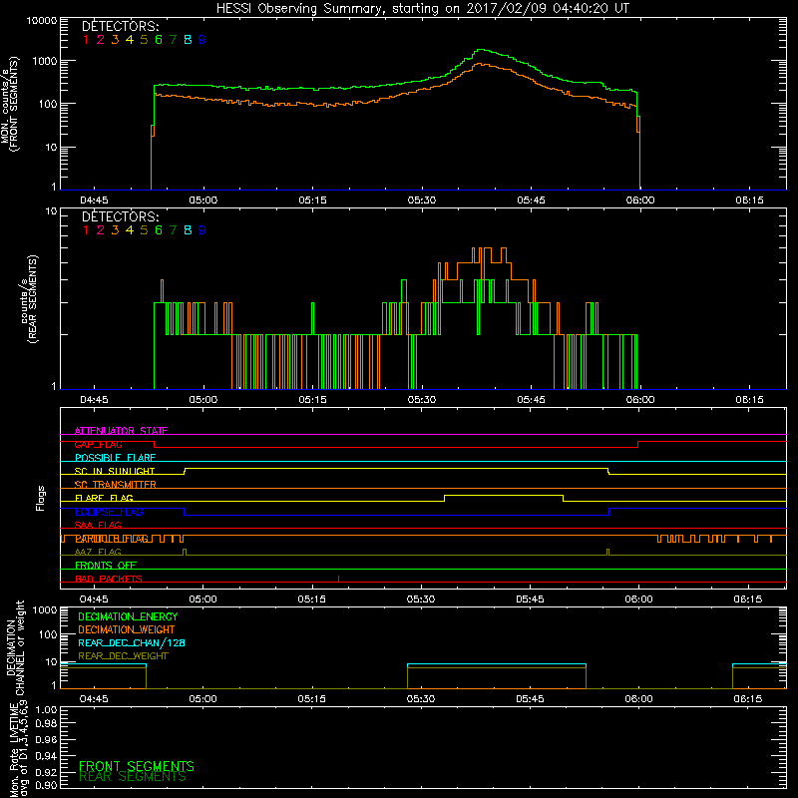The image size is (798, 798).
Task: Select red detector 1 in front segments legend
Action: point(86,39)
